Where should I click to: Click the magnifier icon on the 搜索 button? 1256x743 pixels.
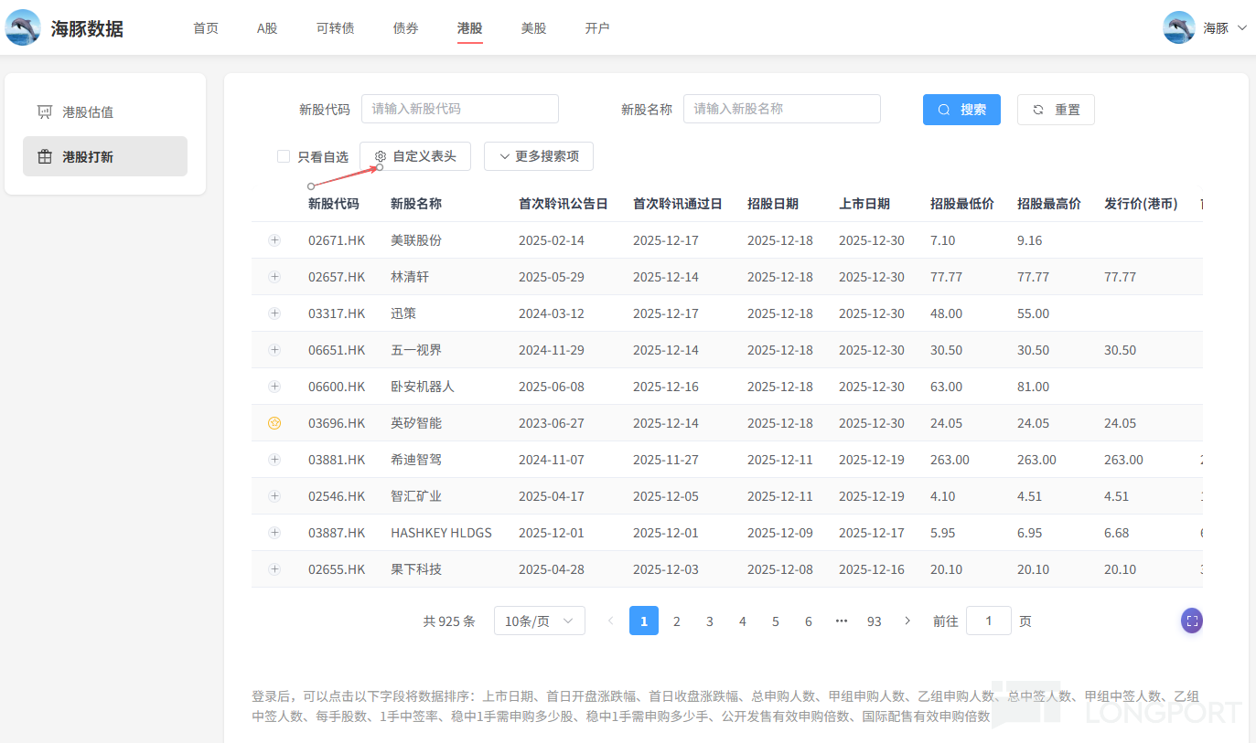tap(944, 110)
